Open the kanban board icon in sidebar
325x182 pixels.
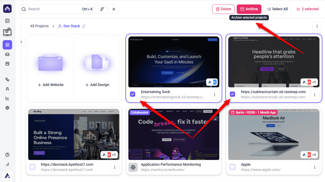pyautogui.click(x=7, y=64)
